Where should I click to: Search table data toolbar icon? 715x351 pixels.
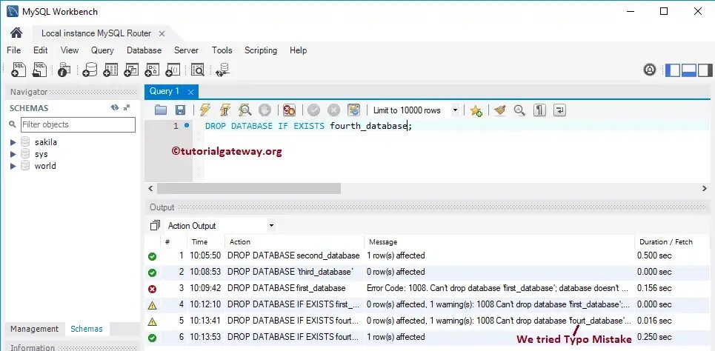tap(197, 70)
